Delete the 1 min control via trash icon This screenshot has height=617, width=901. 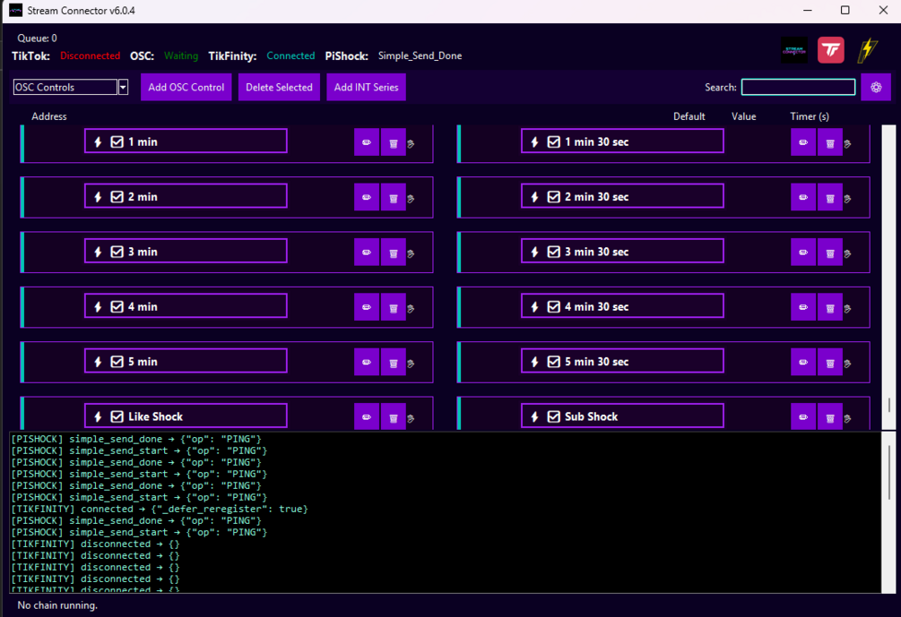tap(394, 142)
